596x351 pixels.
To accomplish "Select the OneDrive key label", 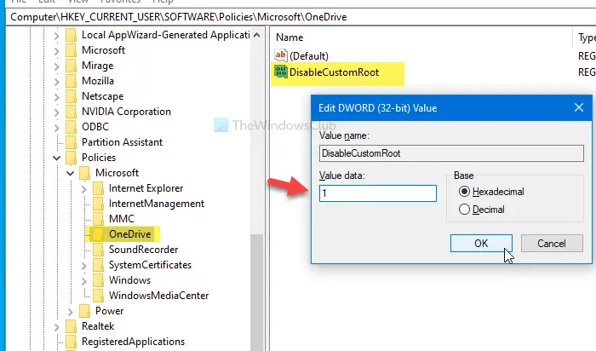I will (x=130, y=234).
